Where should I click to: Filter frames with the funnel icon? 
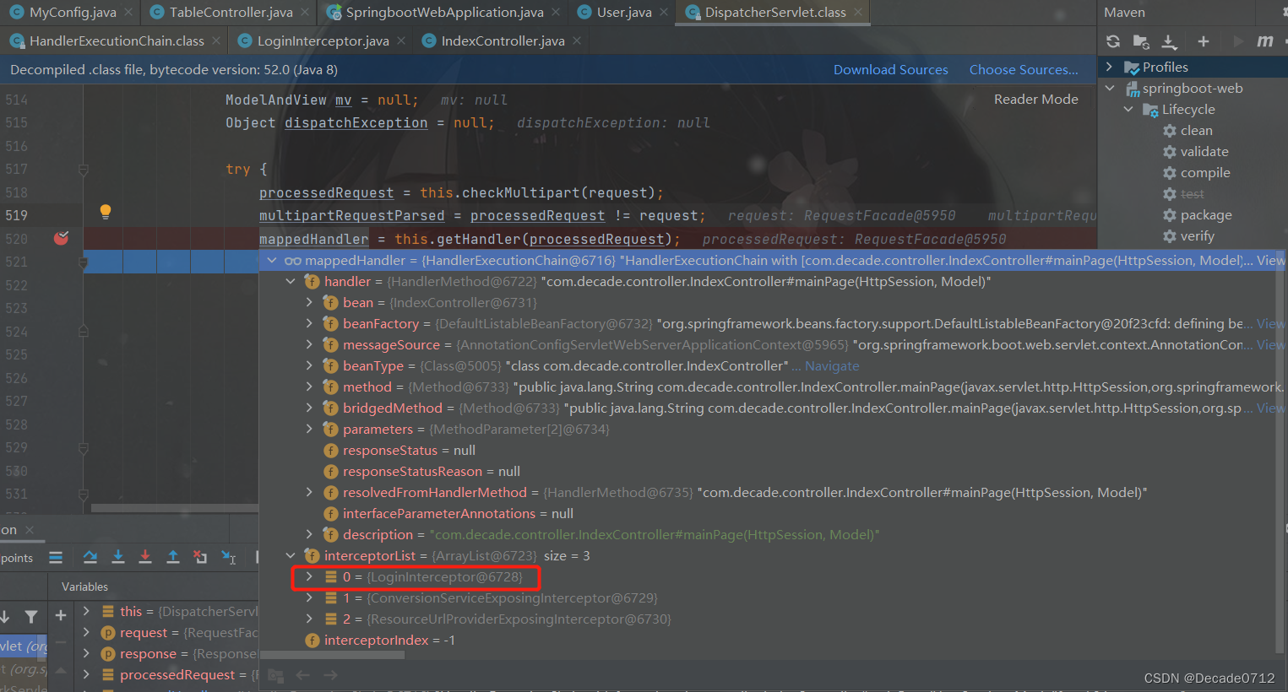[x=31, y=617]
